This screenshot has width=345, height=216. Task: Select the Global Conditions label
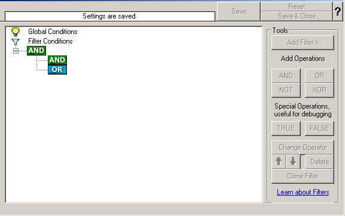click(x=53, y=32)
